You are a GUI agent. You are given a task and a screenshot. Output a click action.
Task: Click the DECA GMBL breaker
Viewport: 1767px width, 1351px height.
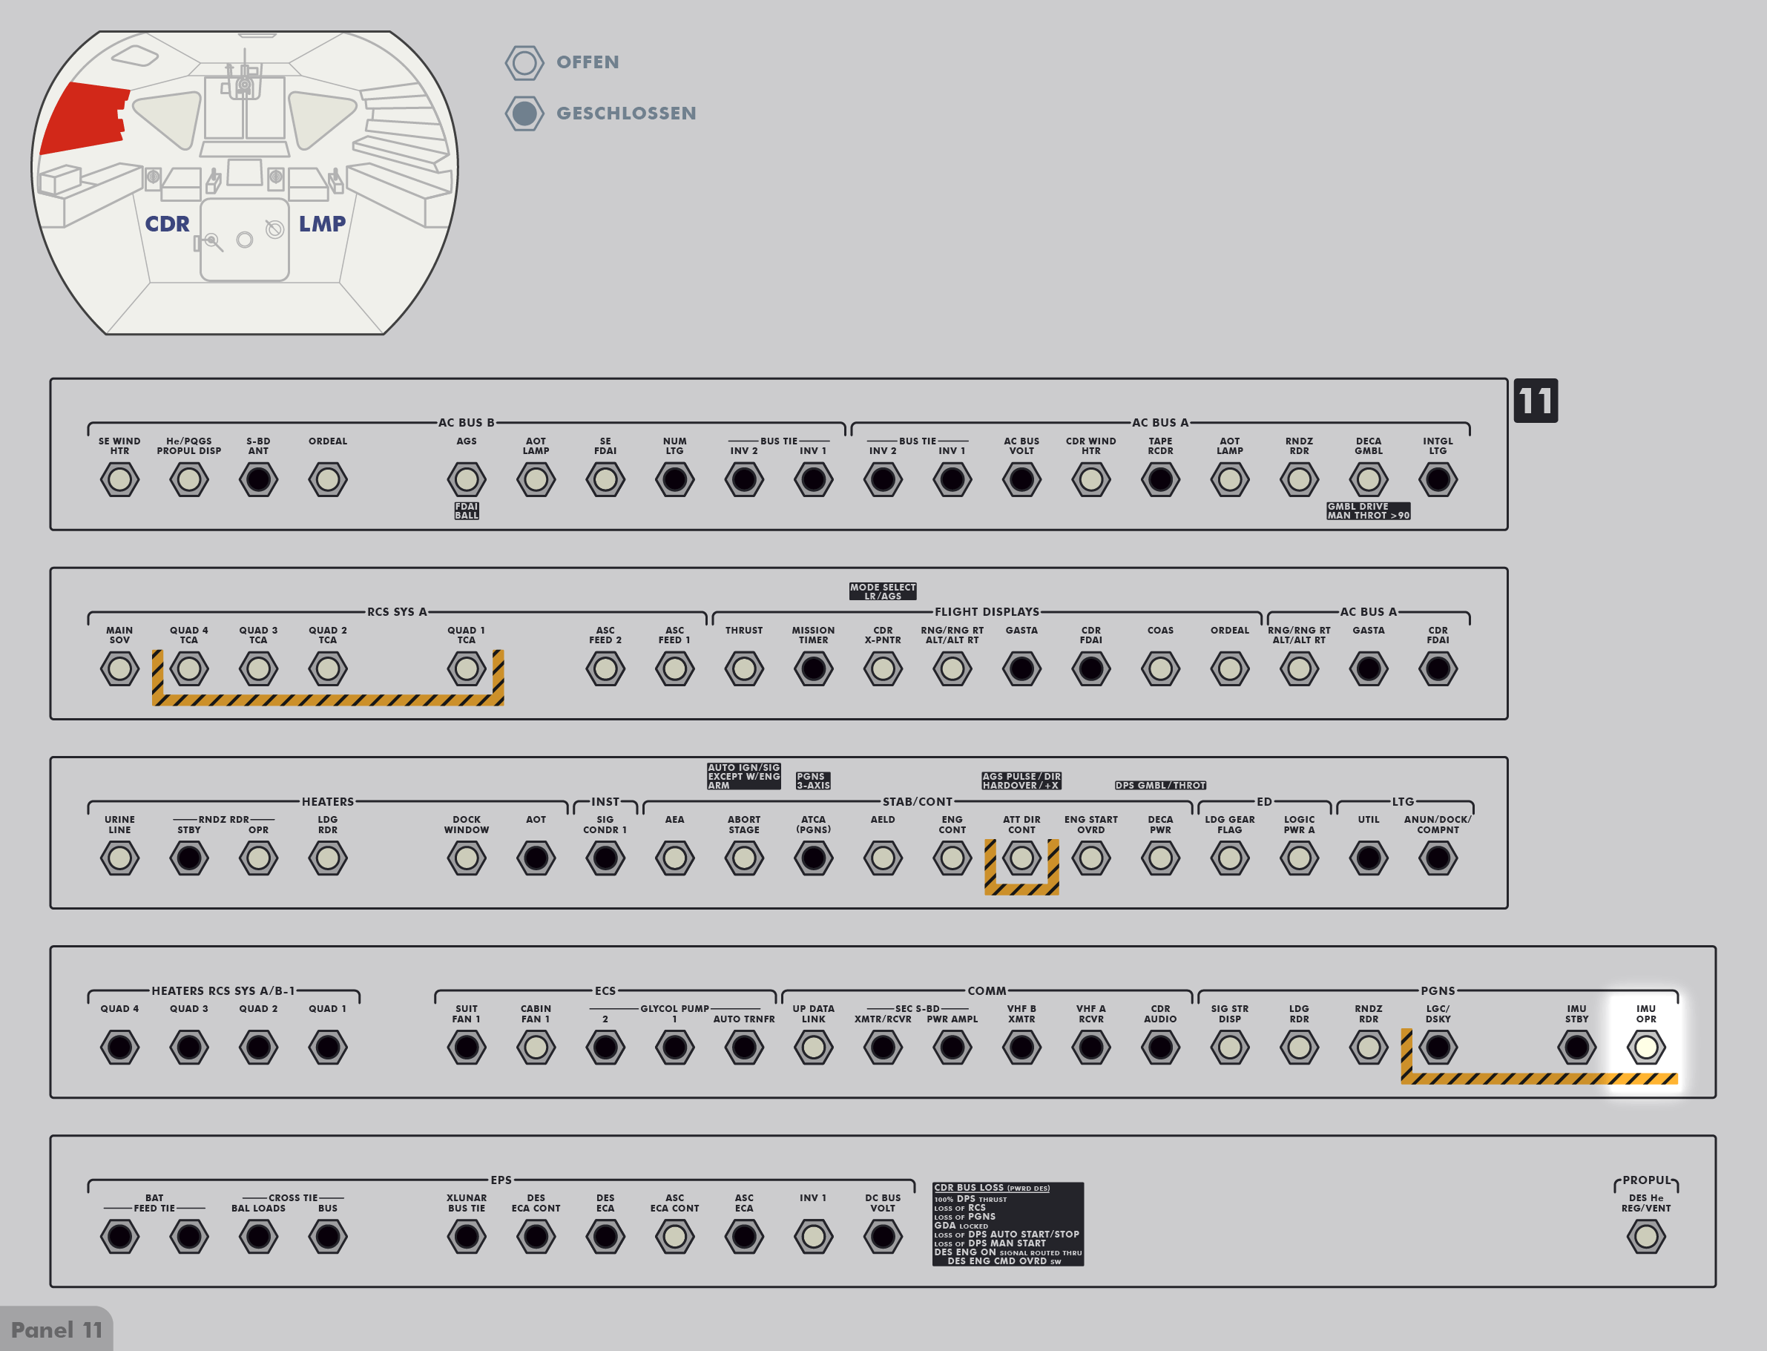point(1368,480)
